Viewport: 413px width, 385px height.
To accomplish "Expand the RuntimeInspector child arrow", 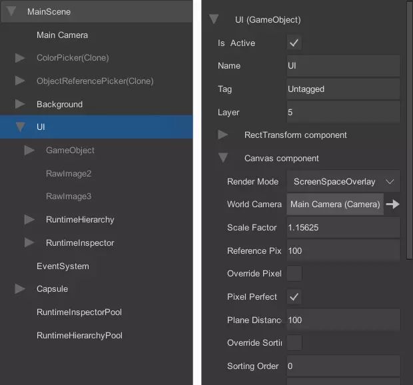I will 29,242.
